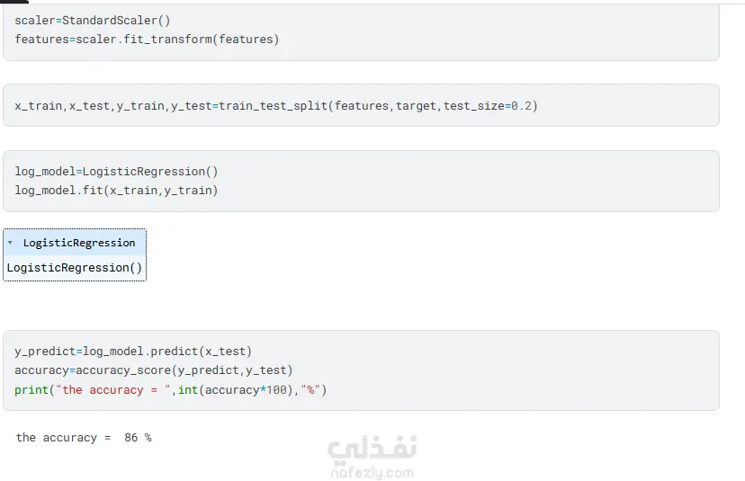Select the LogisticRegression() estimator output text
This screenshot has height=481, width=745.
point(75,268)
